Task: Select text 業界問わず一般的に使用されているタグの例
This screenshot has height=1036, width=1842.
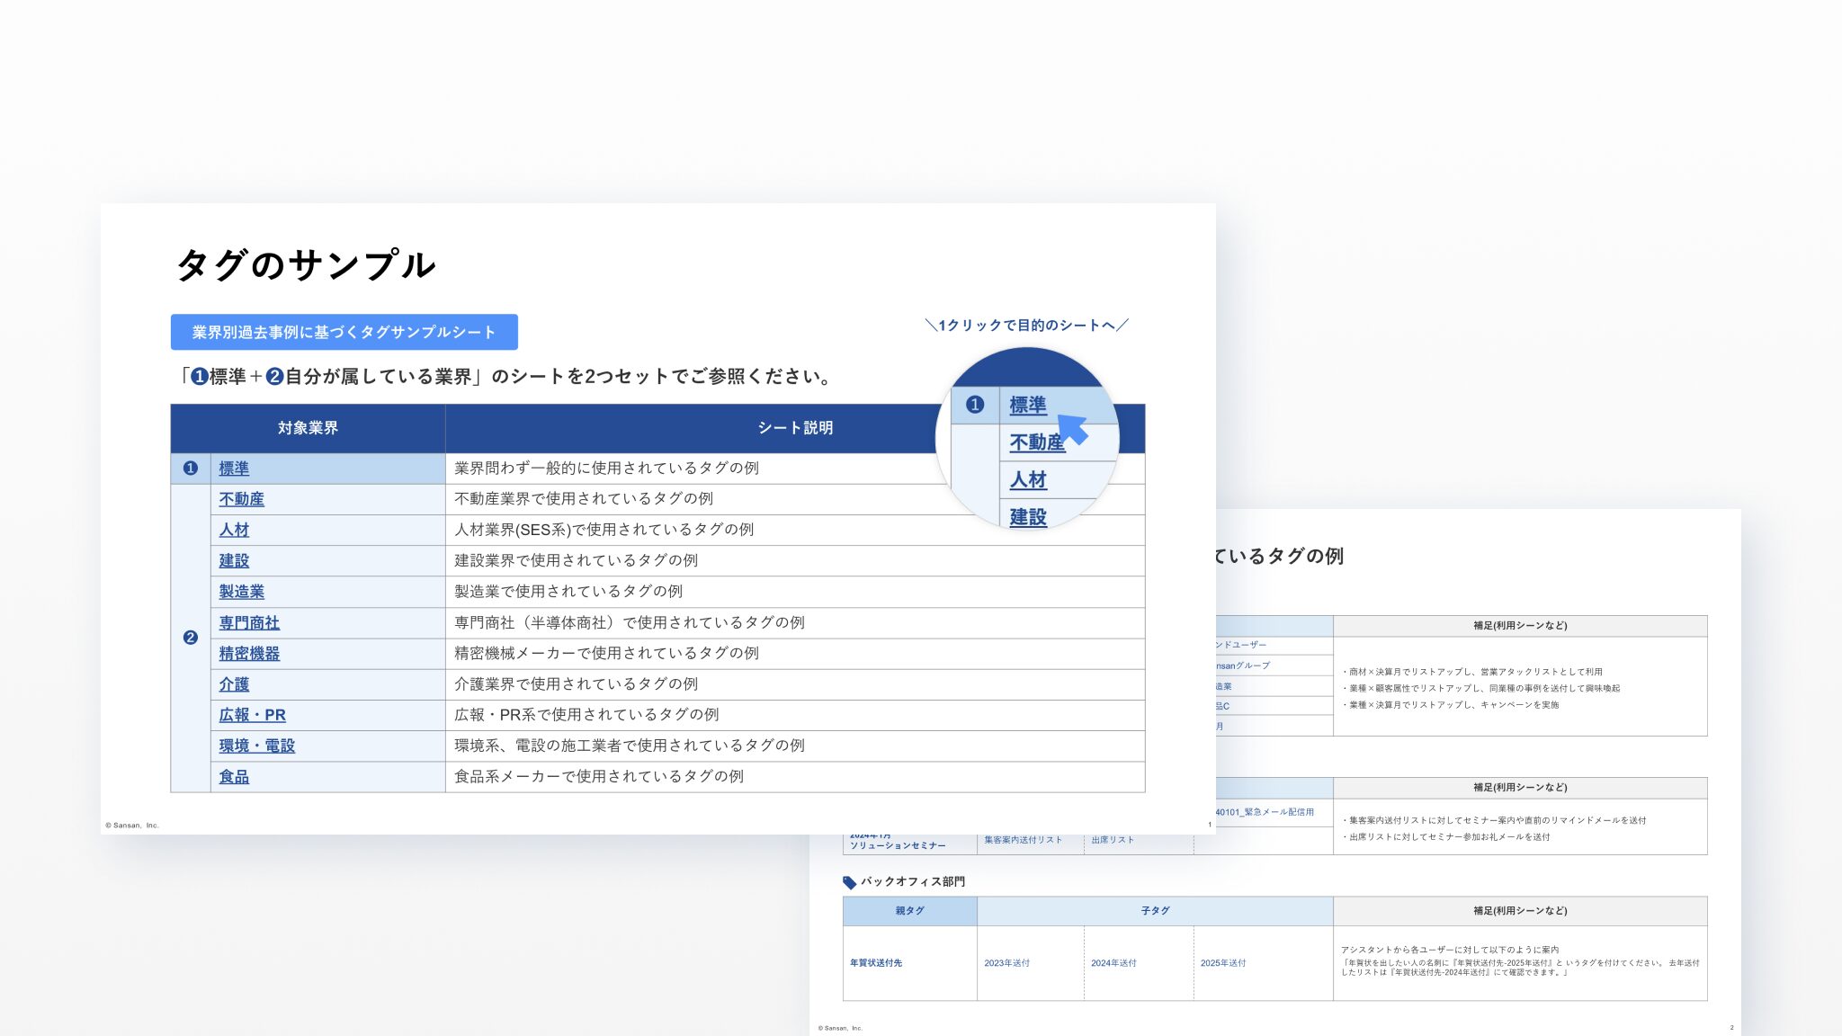Action: (x=606, y=468)
